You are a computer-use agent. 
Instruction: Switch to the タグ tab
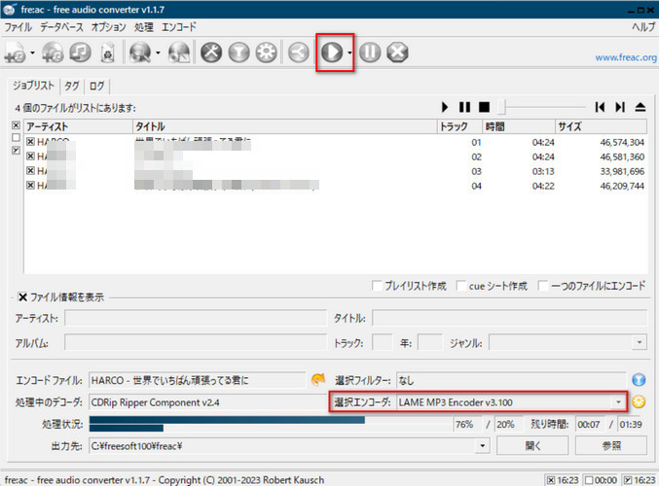coord(72,87)
